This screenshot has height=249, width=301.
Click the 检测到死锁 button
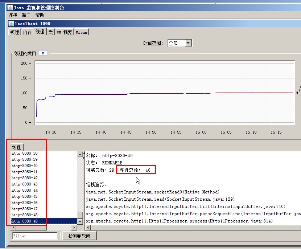pos(79,236)
